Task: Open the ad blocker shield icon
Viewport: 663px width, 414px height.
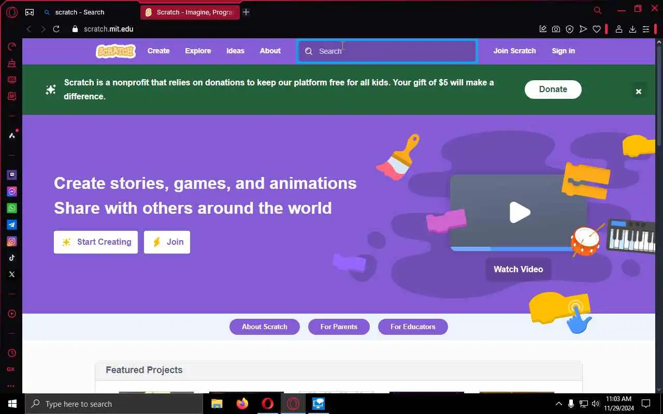Action: pyautogui.click(x=570, y=29)
